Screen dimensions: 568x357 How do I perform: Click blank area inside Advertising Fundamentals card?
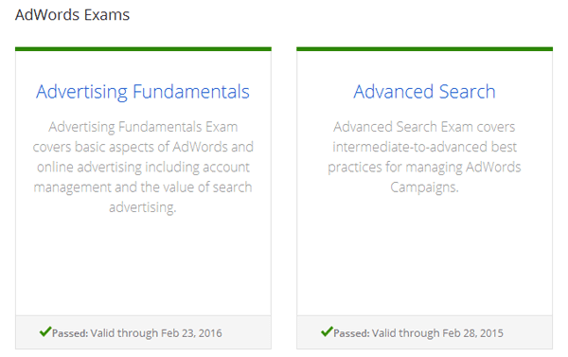pos(143,264)
